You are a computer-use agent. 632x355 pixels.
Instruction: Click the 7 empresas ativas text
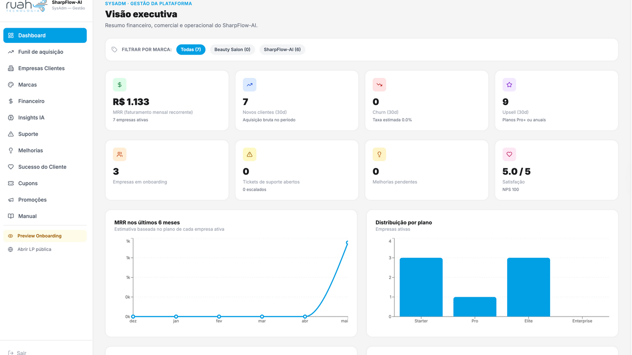[130, 120]
